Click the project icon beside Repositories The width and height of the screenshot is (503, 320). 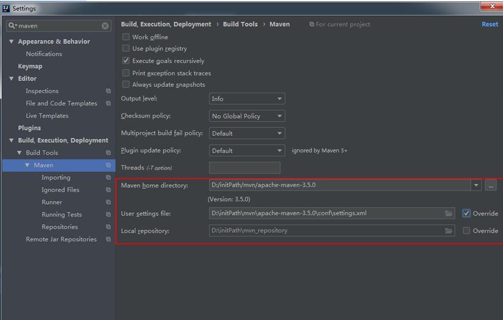click(x=108, y=227)
